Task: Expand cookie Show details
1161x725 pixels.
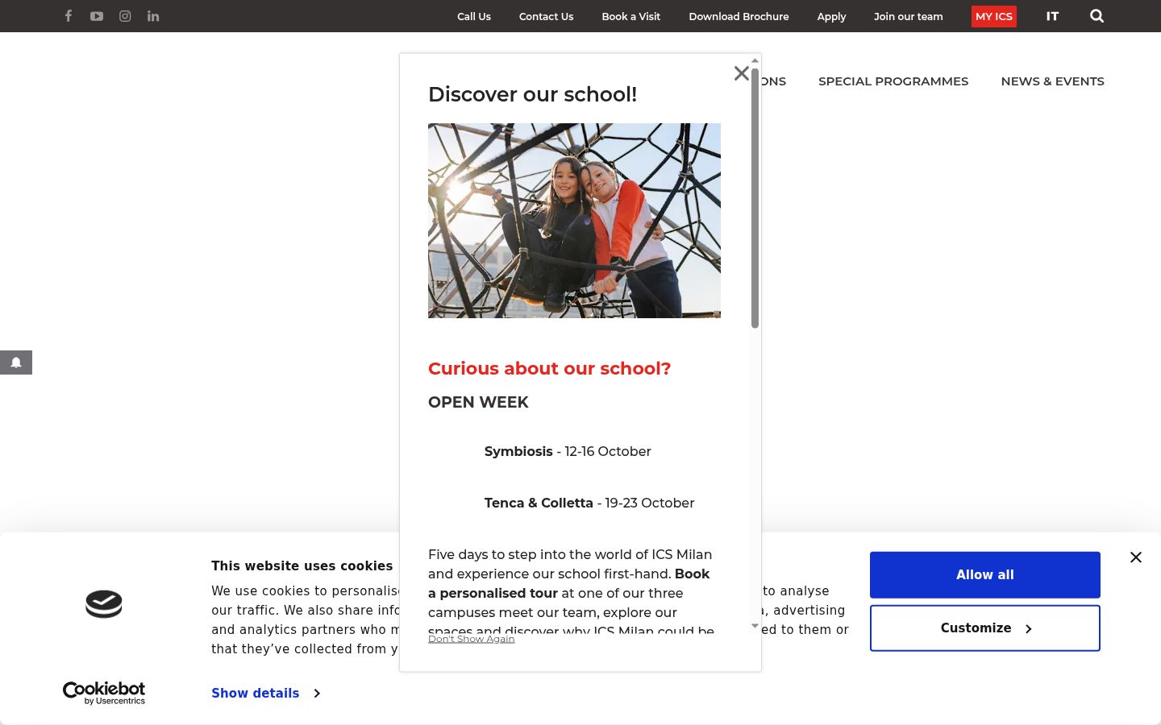Action: coord(265,693)
